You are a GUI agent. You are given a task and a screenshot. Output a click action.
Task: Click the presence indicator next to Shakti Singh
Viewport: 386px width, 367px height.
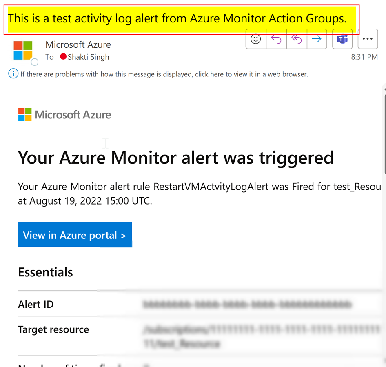tap(63, 57)
